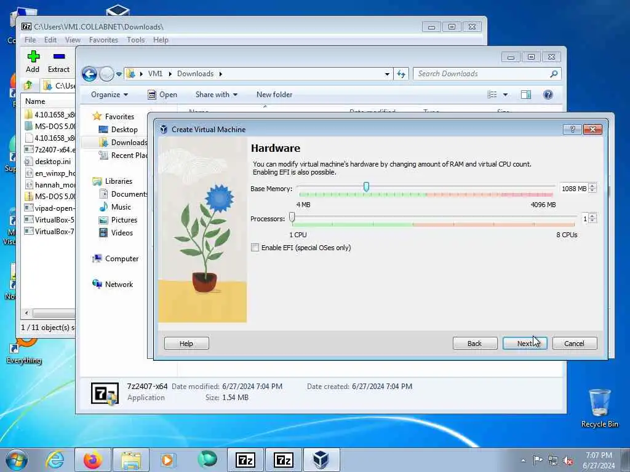Open the Tools menu in 7-Zip
Screen dimensions: 630x472
136,40
